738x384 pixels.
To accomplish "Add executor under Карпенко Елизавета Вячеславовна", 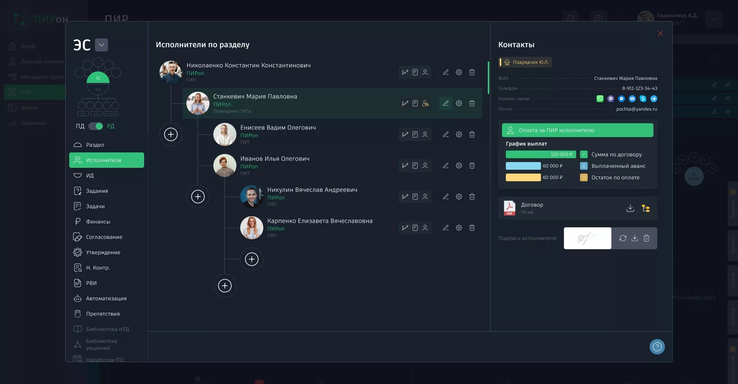I will pyautogui.click(x=251, y=259).
